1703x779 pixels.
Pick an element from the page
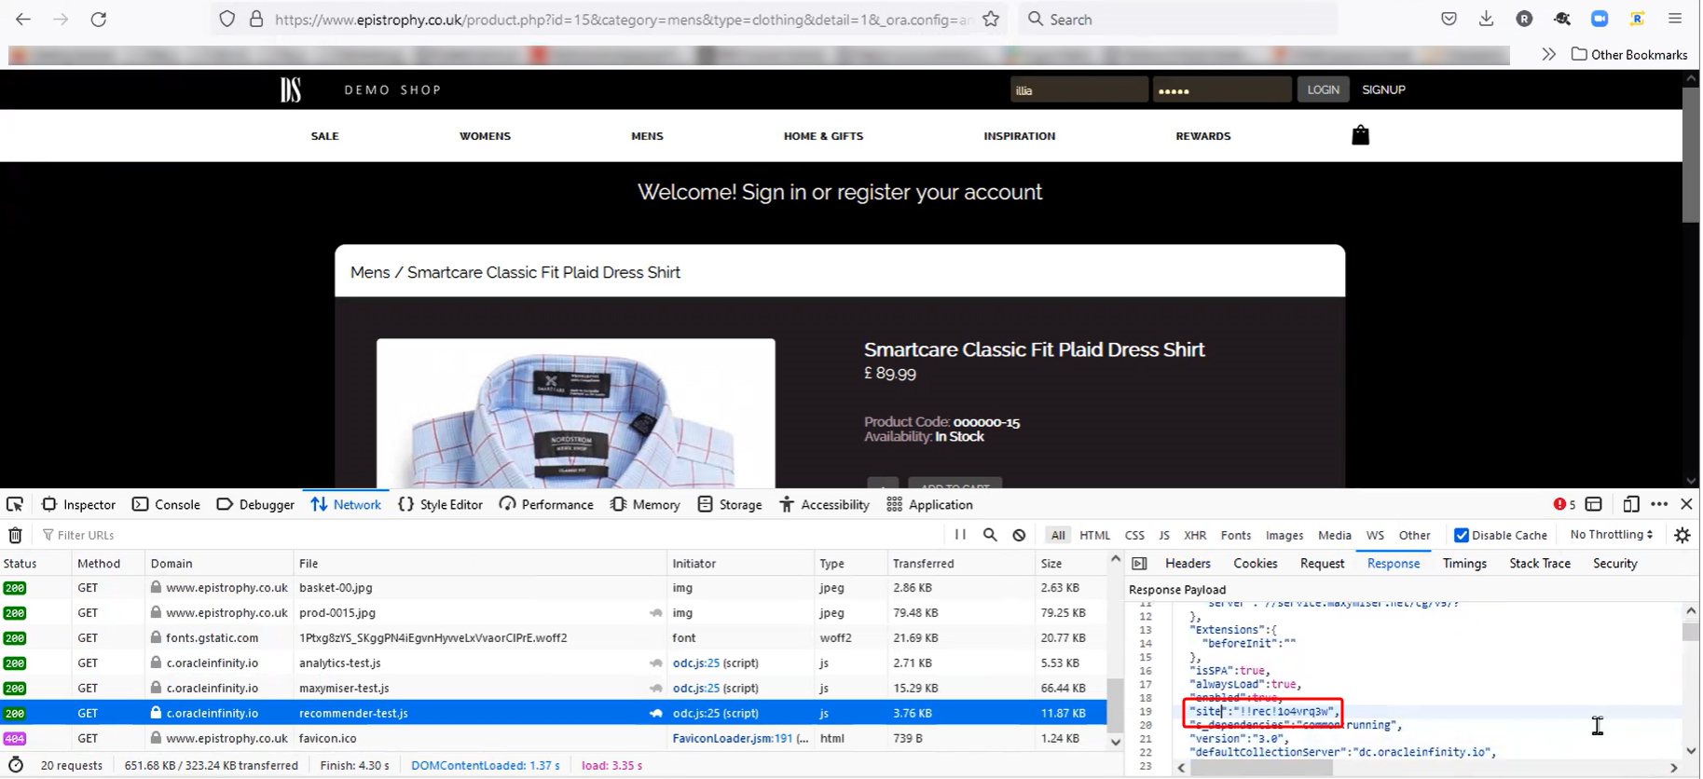point(15,504)
